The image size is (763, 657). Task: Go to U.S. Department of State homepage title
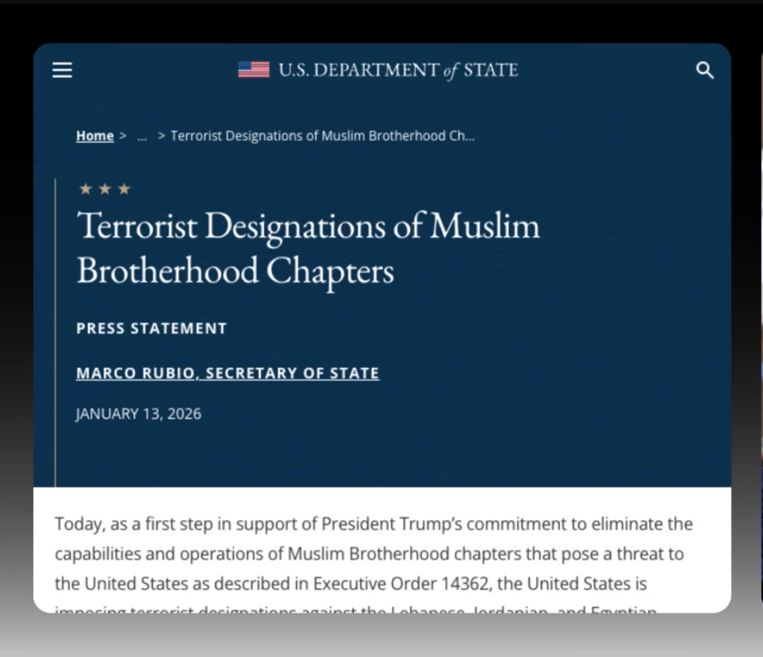point(398,70)
